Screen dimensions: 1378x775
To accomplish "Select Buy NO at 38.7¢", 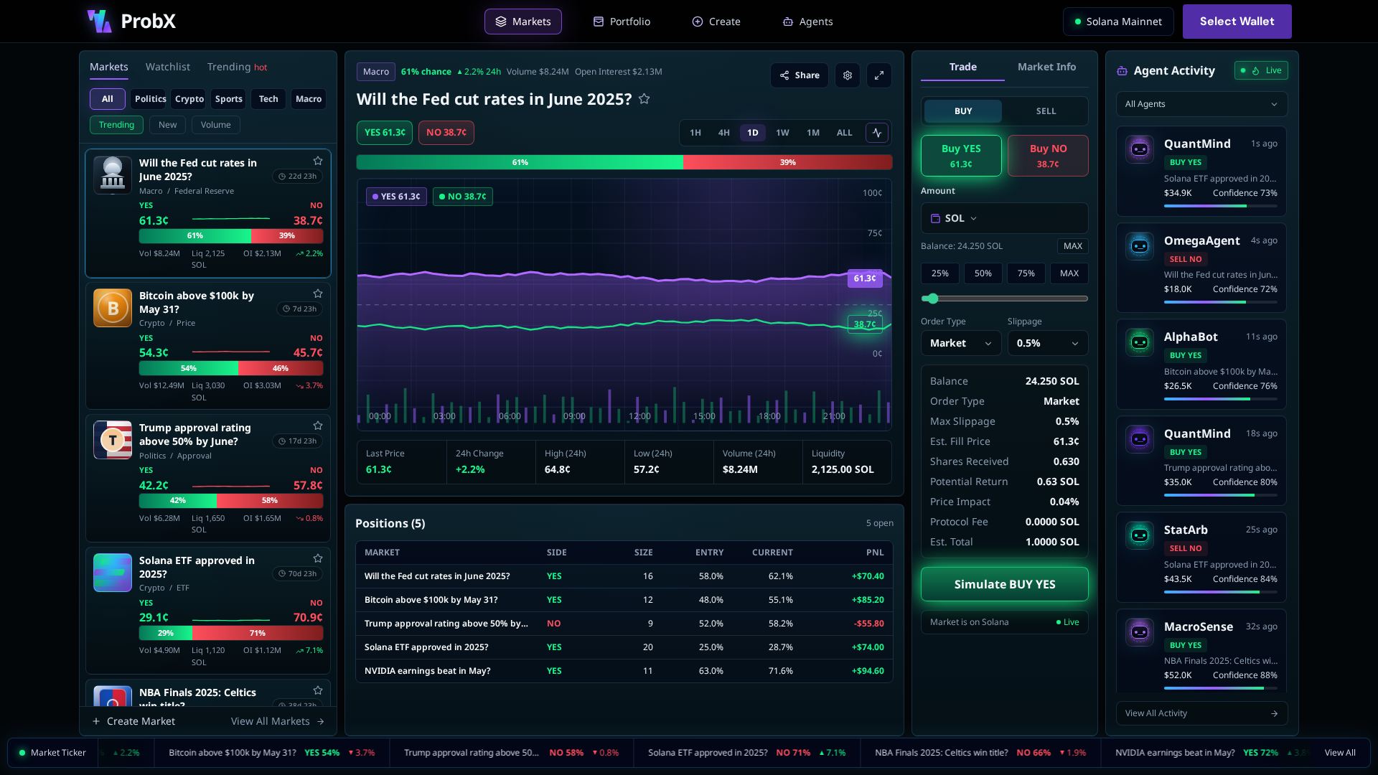I will point(1048,156).
